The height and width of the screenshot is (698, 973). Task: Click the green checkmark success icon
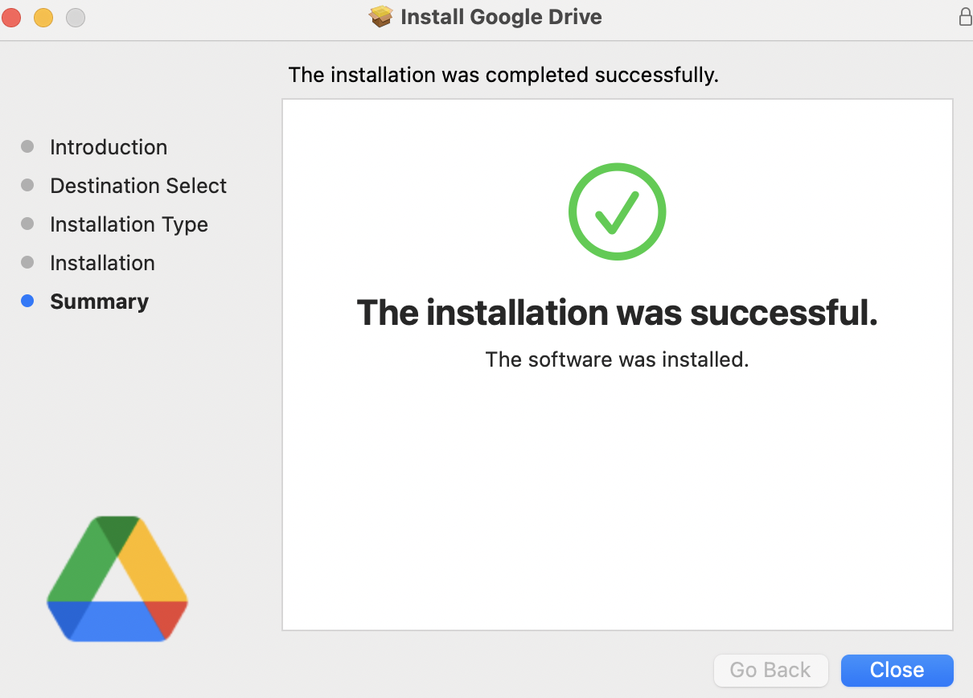point(617,211)
